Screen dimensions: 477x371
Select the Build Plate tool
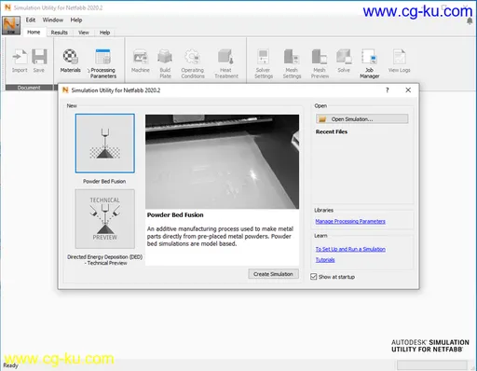tap(165, 63)
